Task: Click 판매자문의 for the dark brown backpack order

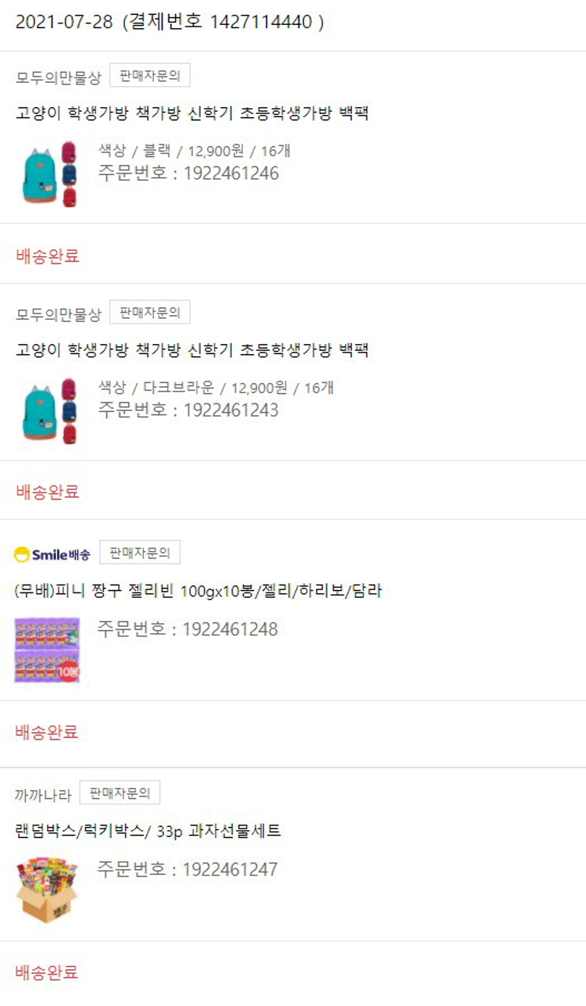Action: 150,313
